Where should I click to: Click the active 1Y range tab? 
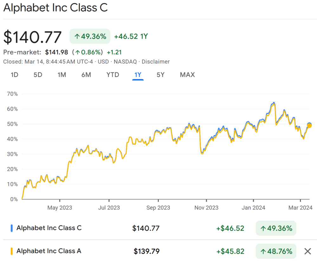(x=138, y=75)
